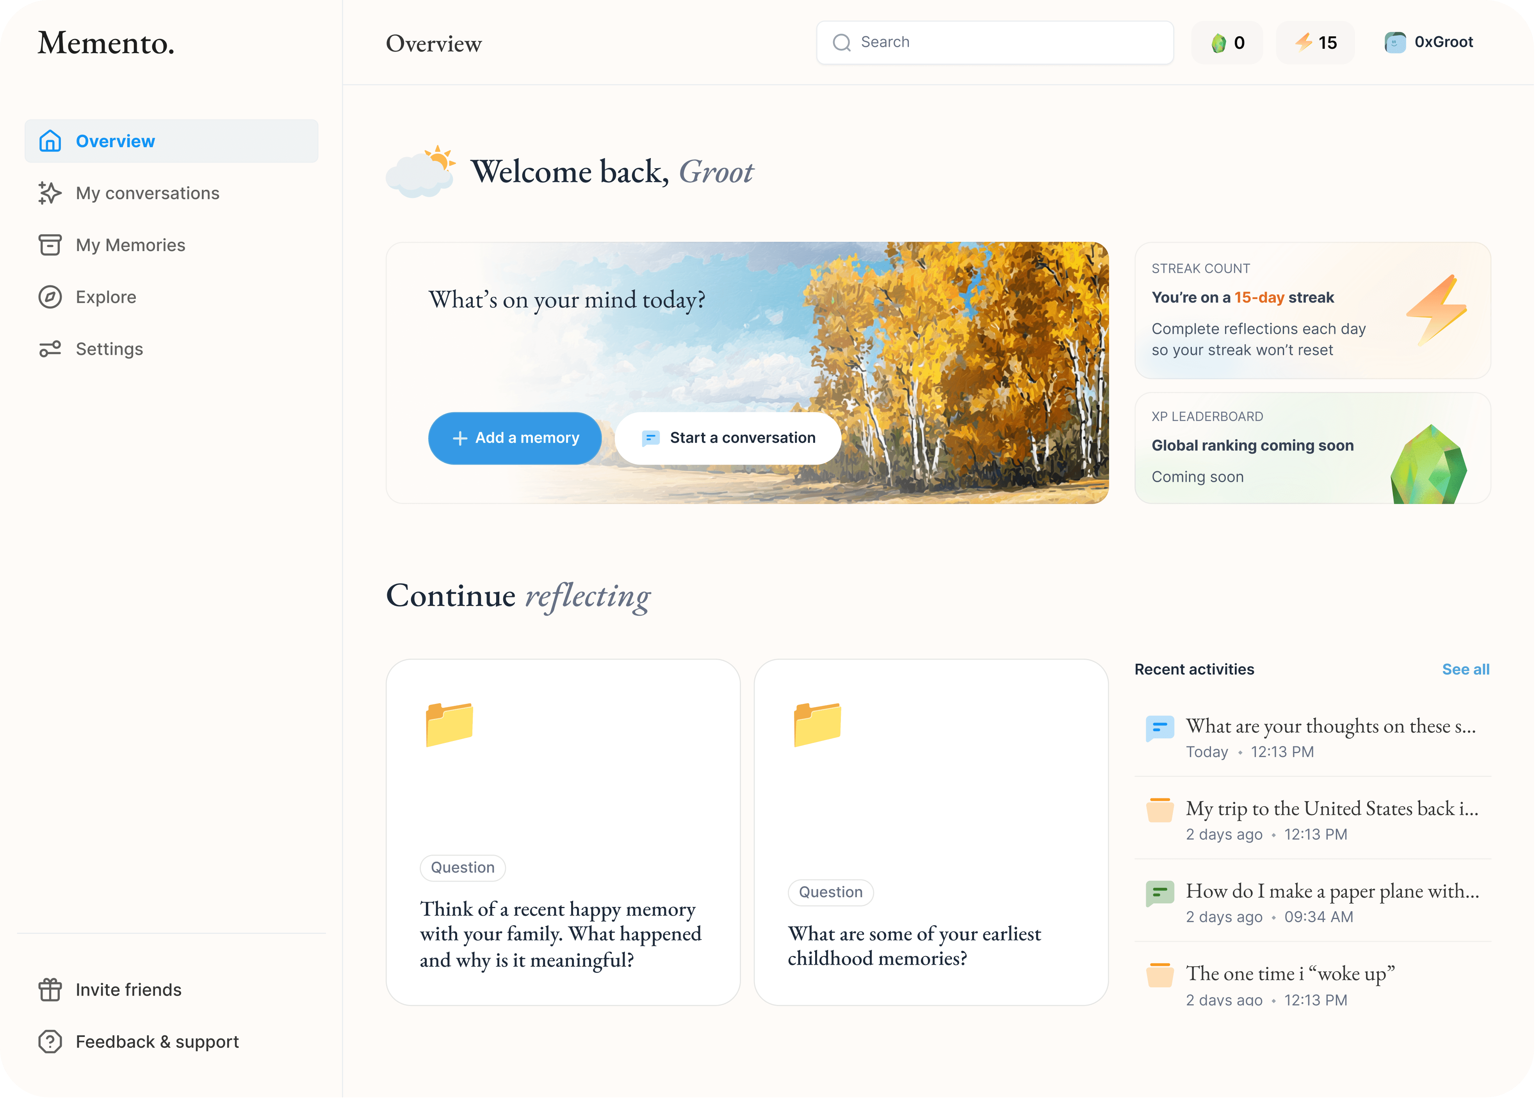
Task: Click the My Memories archive box icon
Action: point(50,245)
